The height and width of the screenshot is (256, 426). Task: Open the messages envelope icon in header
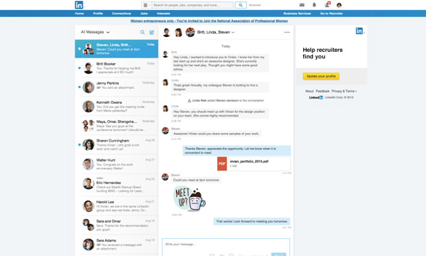click(302, 5)
